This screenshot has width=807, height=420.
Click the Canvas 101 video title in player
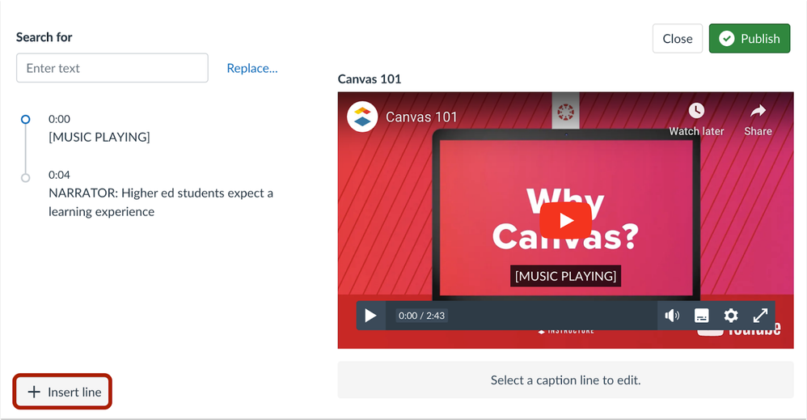421,117
